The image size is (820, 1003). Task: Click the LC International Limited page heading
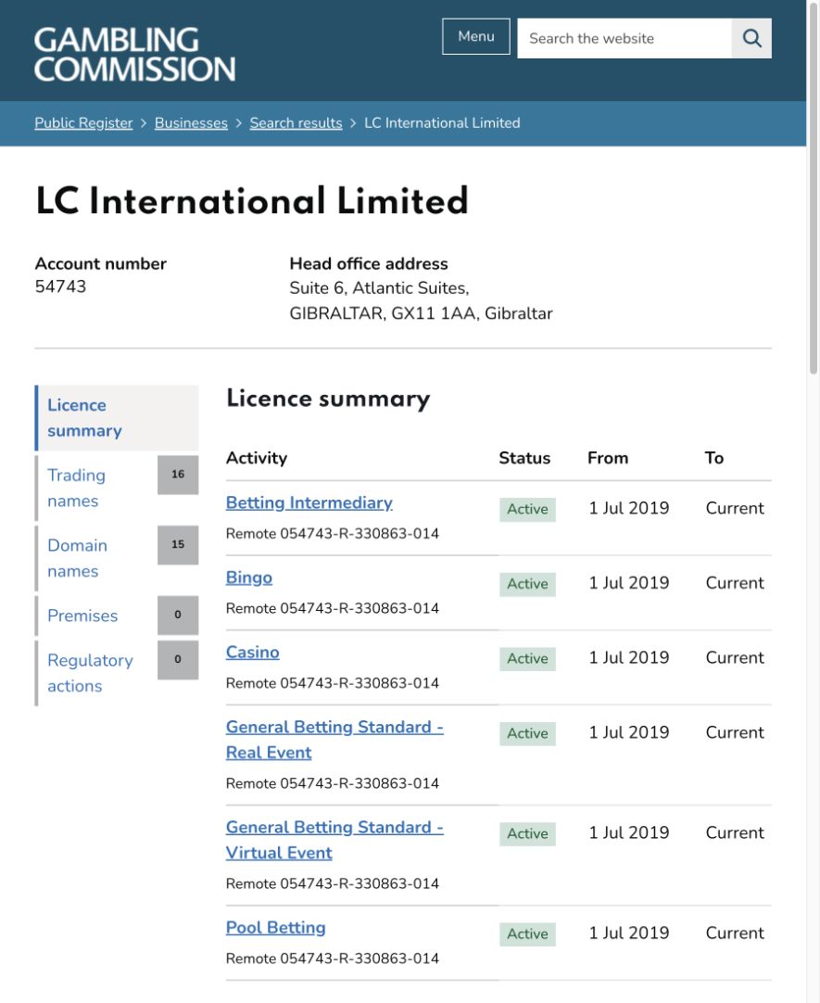pyautogui.click(x=252, y=201)
